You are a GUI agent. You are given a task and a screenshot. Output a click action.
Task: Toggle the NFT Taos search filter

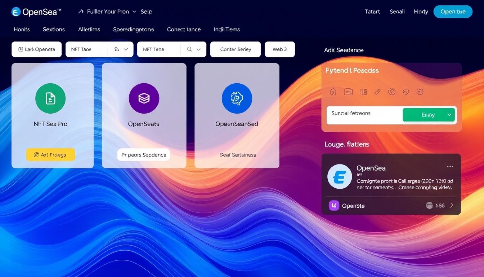point(86,49)
